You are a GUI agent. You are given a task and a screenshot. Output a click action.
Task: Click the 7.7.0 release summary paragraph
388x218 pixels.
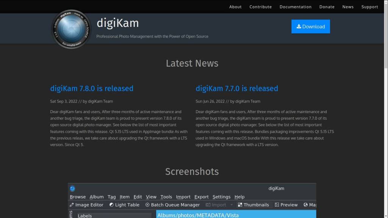pyautogui.click(x=265, y=128)
